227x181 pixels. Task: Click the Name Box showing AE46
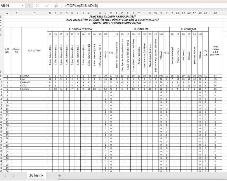pos(11,6)
